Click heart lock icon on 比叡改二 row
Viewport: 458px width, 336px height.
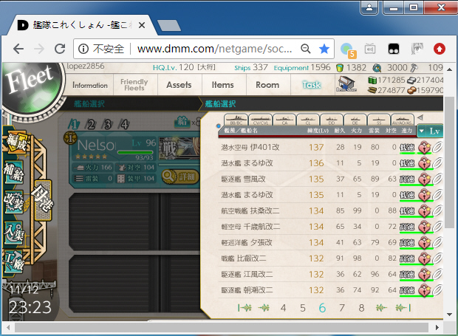tap(424, 258)
